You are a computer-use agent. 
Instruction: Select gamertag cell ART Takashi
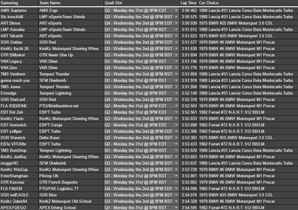click(19, 36)
